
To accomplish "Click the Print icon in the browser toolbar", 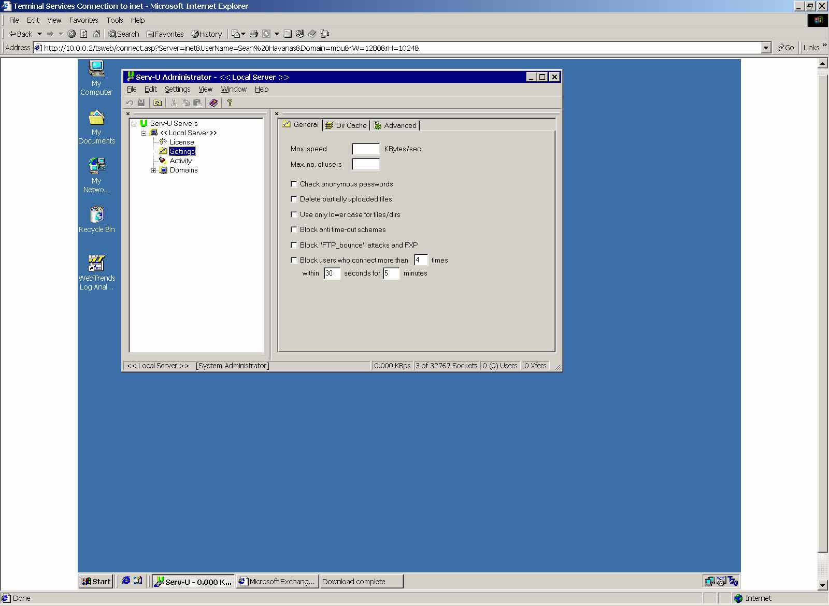I will 254,34.
